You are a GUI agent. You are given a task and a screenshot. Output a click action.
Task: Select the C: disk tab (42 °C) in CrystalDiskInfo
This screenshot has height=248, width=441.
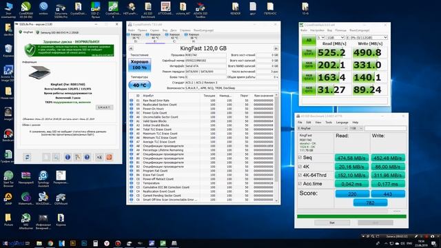coord(172,38)
